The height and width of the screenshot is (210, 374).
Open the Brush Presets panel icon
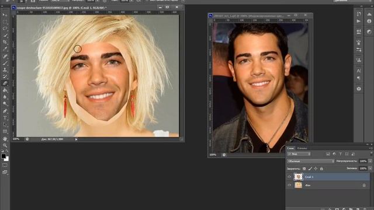(358, 50)
